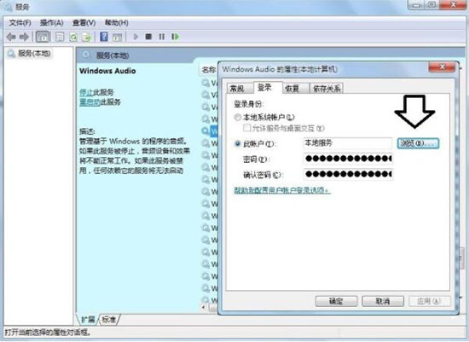Screen dimensions: 469x342
Task: Click the Forward arrow in the toolbar
Action: pyautogui.click(x=24, y=37)
